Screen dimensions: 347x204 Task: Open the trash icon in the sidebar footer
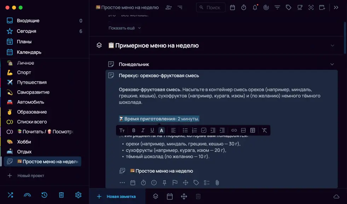pyautogui.click(x=61, y=195)
